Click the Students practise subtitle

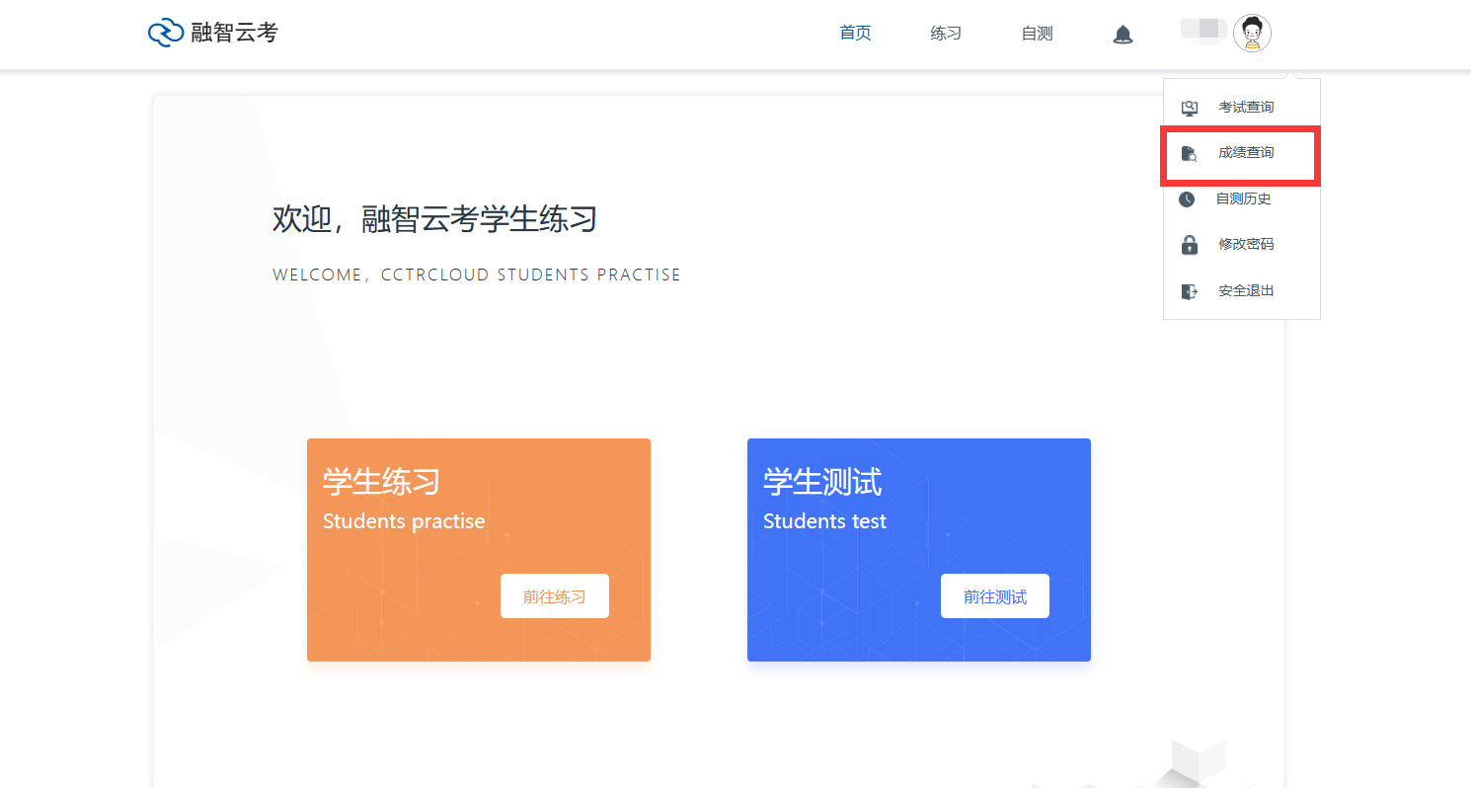[x=404, y=521]
